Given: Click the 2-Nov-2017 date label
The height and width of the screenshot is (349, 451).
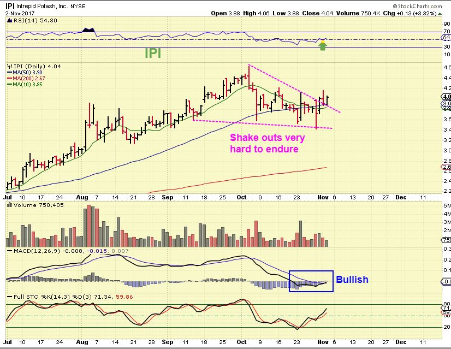Looking at the screenshot, I should pos(20,14).
